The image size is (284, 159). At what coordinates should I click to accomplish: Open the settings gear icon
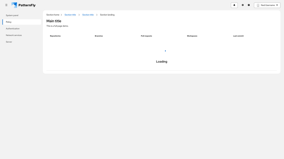pyautogui.click(x=243, y=5)
